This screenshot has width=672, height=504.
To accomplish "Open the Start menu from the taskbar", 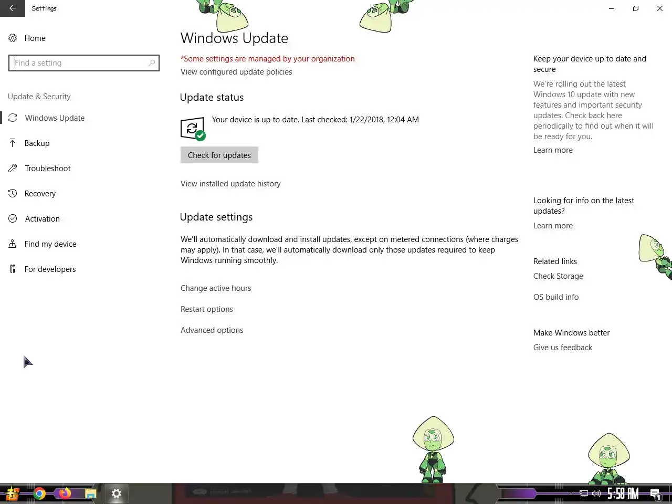I will click(x=12, y=493).
